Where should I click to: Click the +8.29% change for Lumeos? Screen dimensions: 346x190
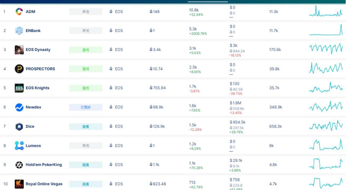tap(195, 149)
